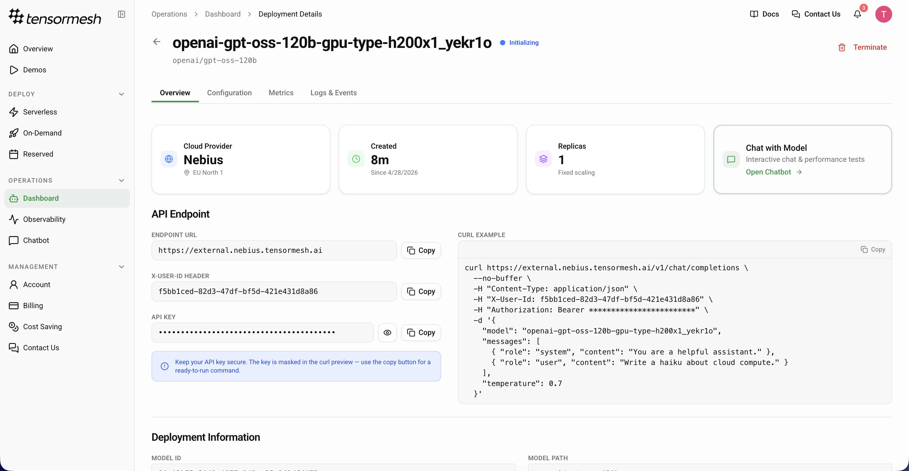Click the Chat with Model icon
The height and width of the screenshot is (471, 909).
point(731,159)
